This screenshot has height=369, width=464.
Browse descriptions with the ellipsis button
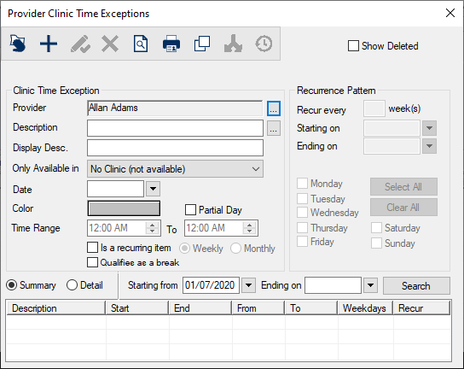274,128
